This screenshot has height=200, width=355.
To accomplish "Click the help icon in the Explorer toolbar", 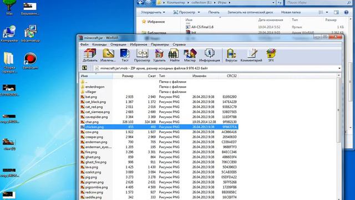I will [346, 12].
